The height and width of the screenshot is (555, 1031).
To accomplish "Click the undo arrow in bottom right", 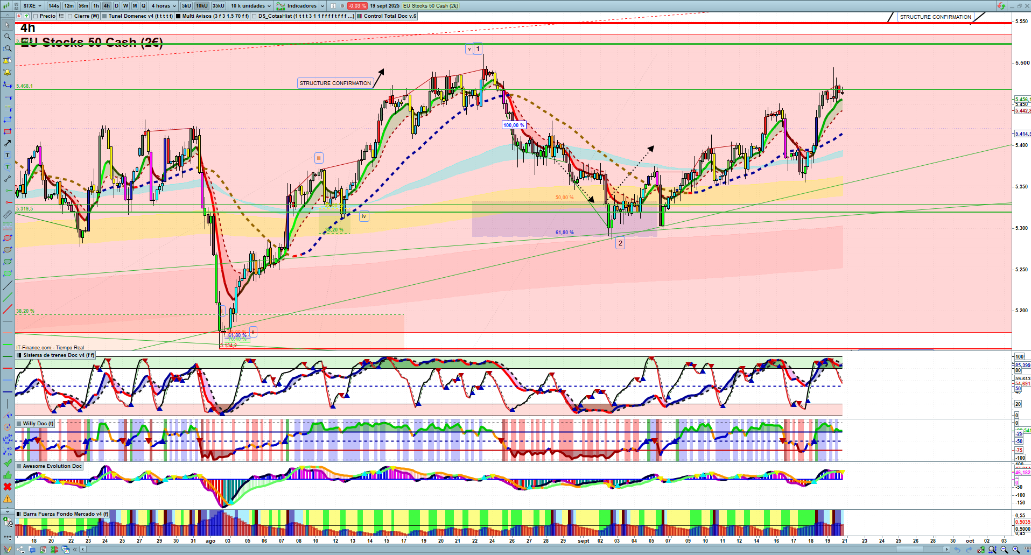I will (957, 550).
